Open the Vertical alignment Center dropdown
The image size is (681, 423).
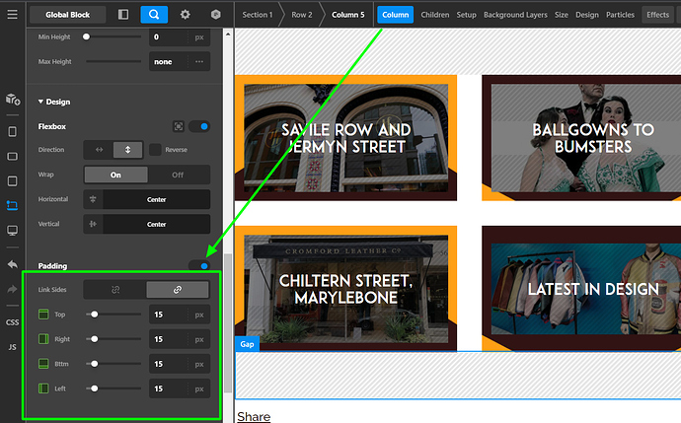[157, 224]
